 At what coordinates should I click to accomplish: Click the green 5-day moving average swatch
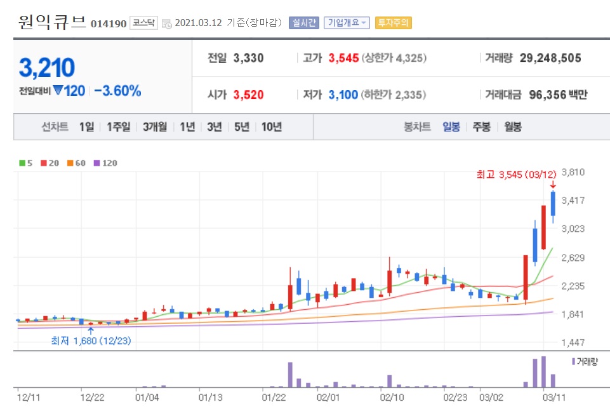click(x=22, y=163)
